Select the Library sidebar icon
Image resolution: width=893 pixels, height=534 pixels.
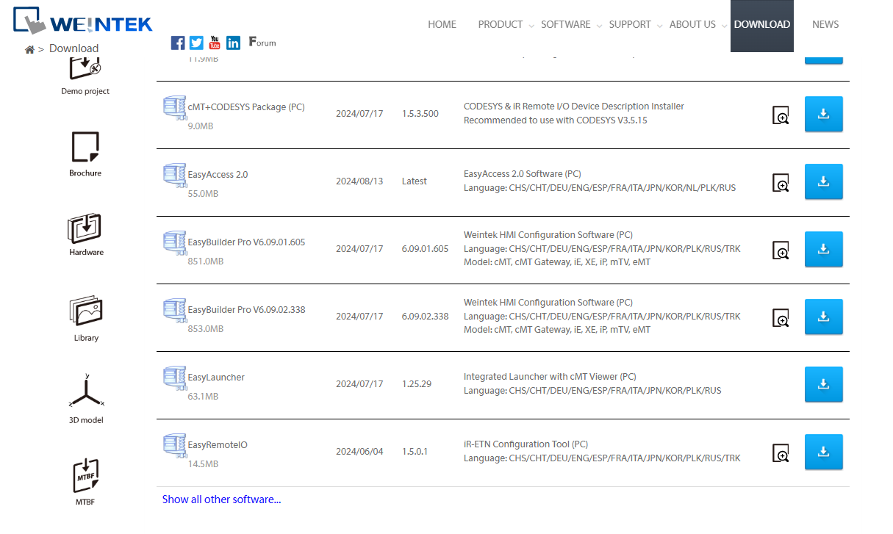tap(86, 311)
